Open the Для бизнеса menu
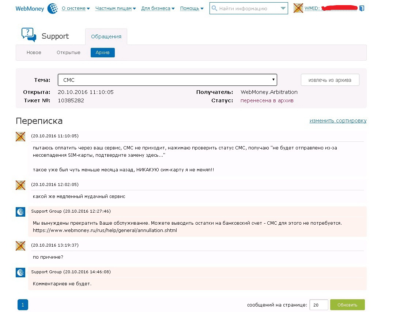This screenshot has height=312, width=400. pos(158,8)
